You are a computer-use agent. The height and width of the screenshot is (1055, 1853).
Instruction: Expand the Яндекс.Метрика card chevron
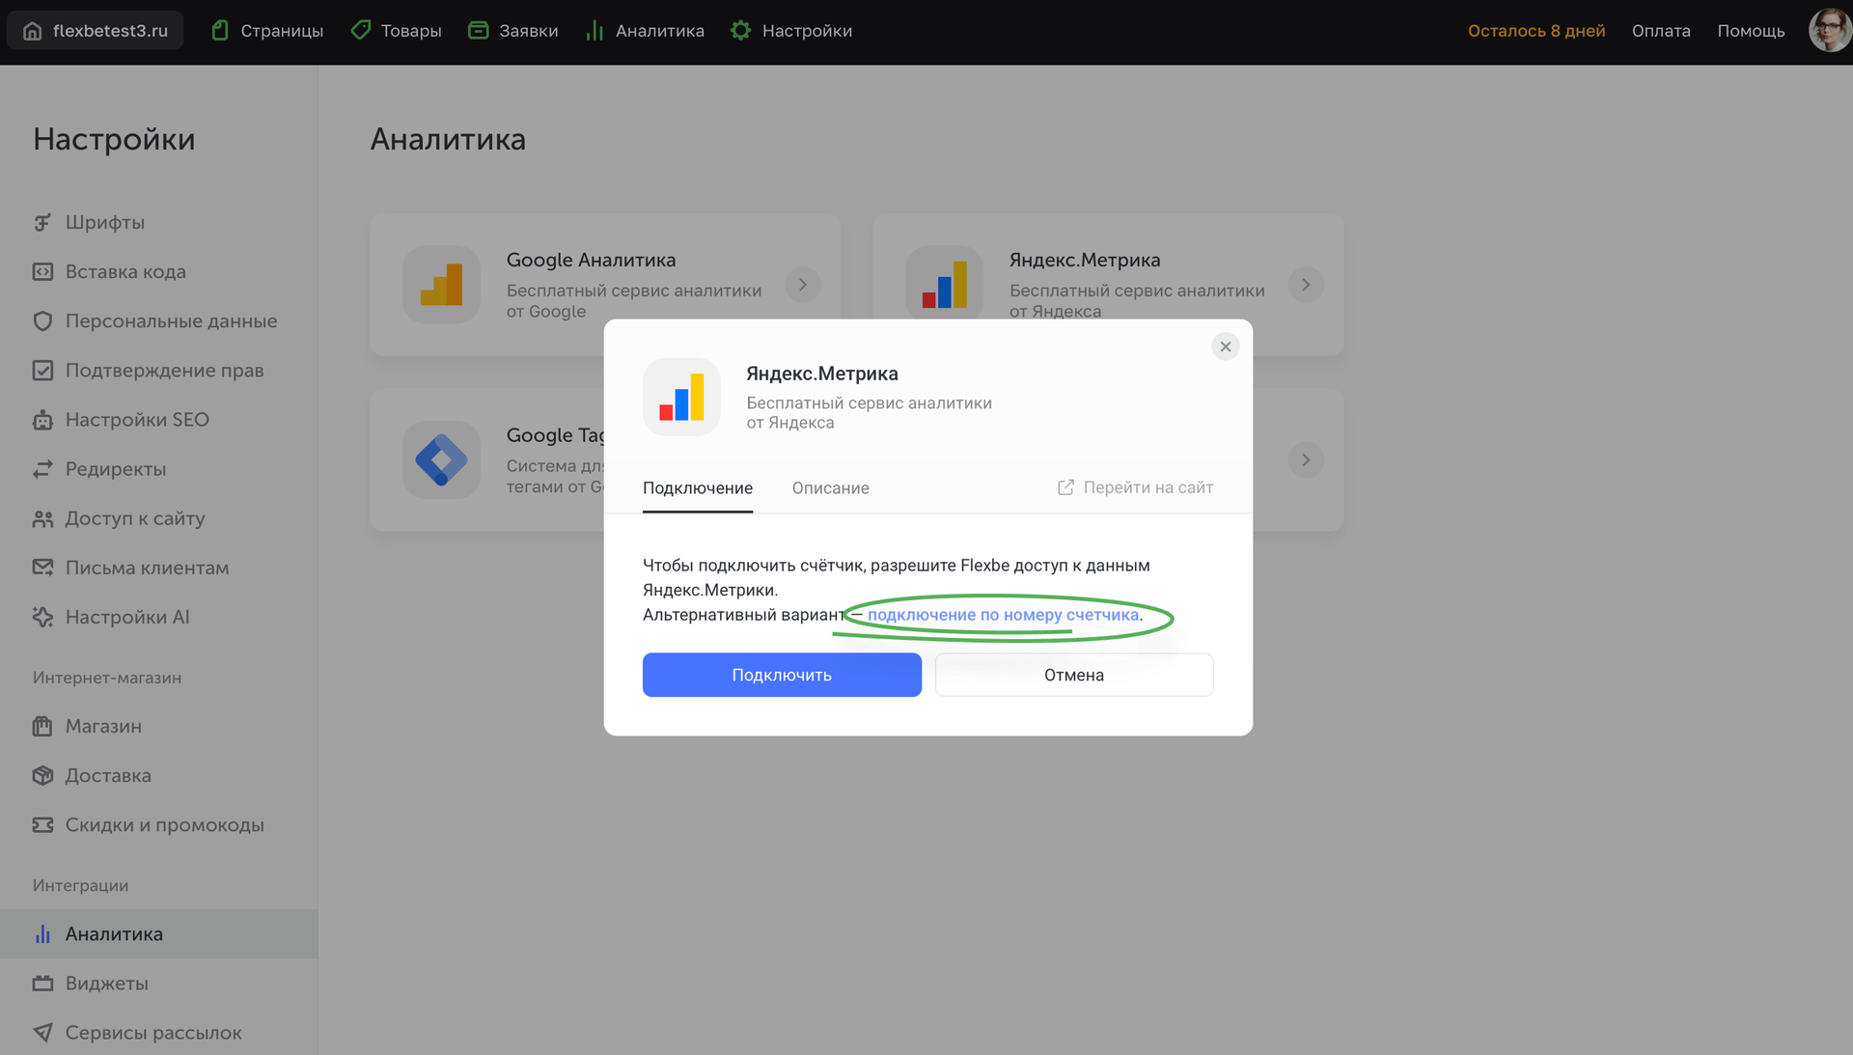click(1305, 285)
